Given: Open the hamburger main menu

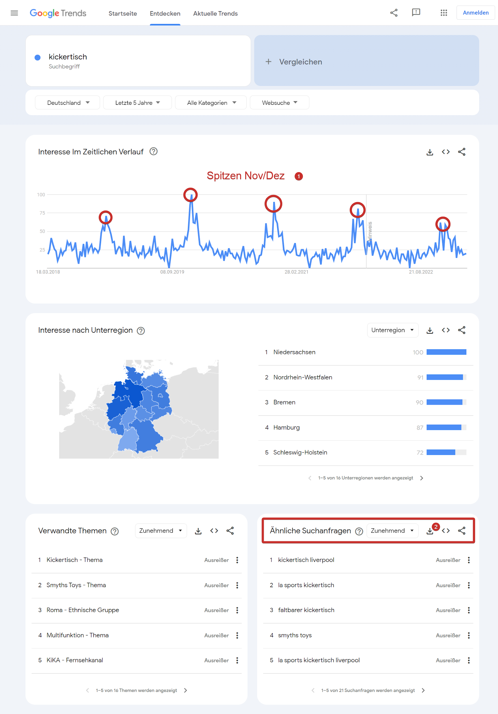Looking at the screenshot, I should pos(14,13).
